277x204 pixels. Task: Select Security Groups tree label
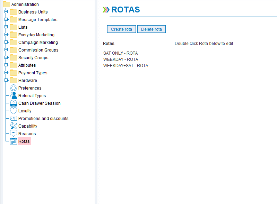[x=33, y=57]
